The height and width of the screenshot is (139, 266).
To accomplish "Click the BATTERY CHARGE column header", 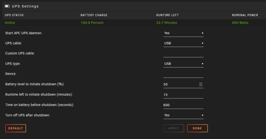I will 94,15.
